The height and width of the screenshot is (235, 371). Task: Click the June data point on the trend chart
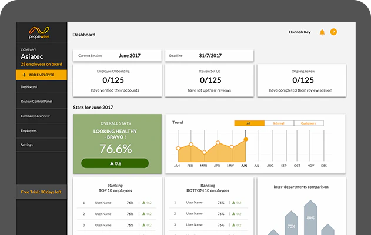(246, 139)
